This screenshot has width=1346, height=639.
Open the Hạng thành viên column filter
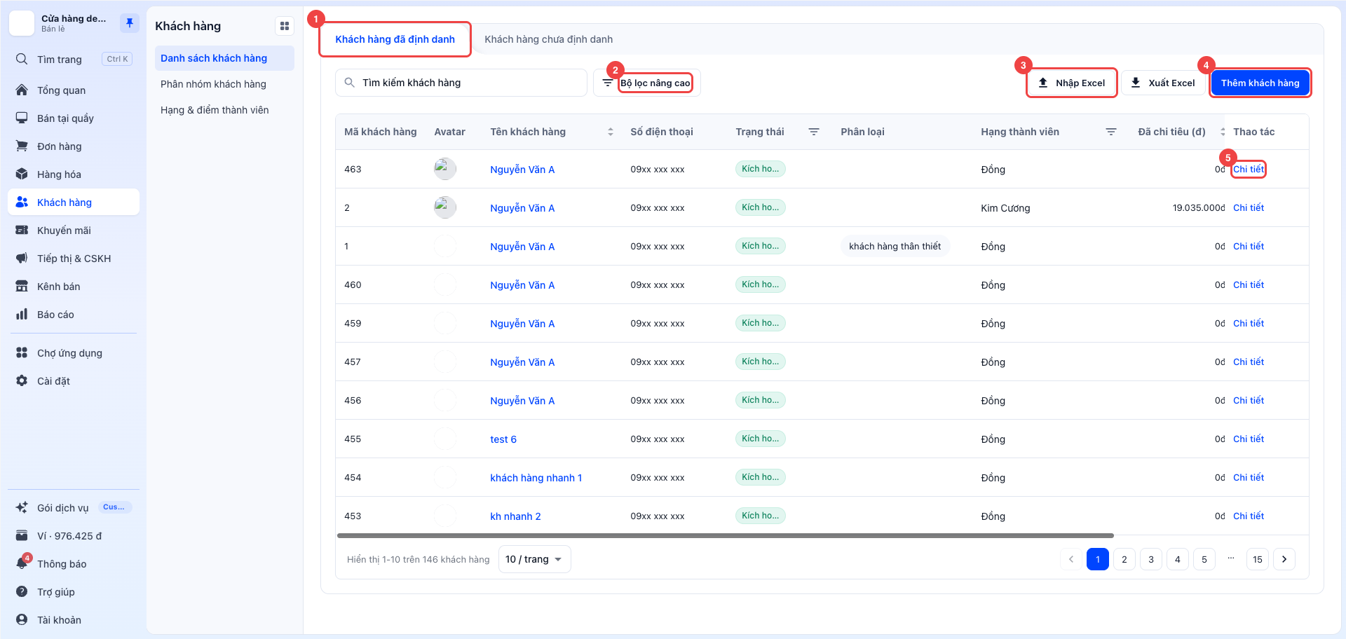tap(1111, 132)
